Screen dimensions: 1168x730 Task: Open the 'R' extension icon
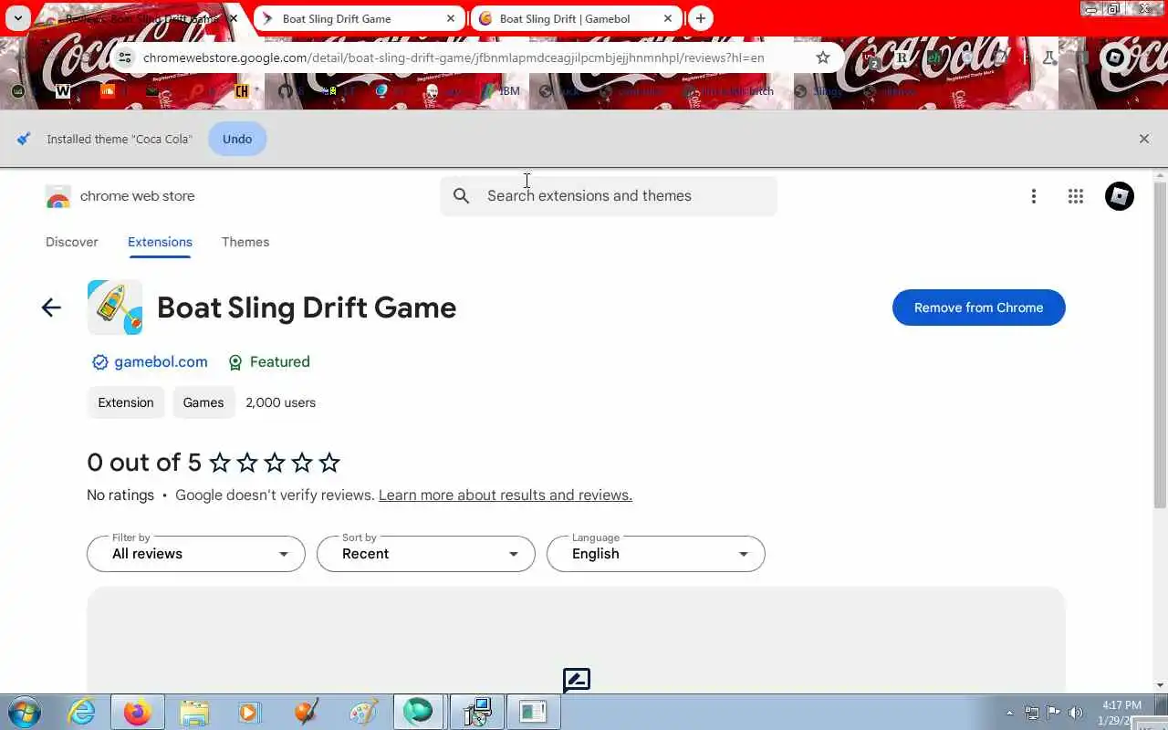coord(902,57)
